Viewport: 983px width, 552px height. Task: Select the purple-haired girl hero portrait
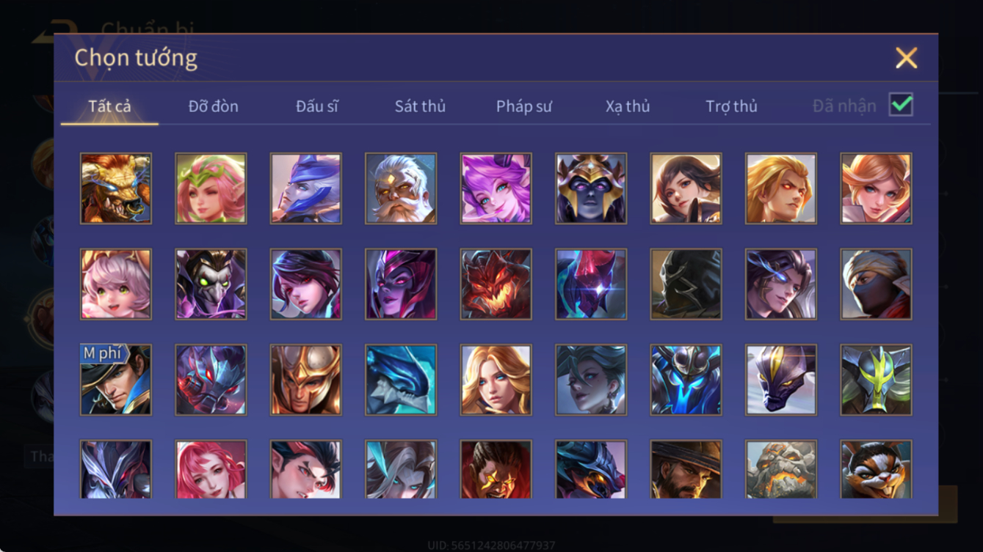click(x=496, y=188)
